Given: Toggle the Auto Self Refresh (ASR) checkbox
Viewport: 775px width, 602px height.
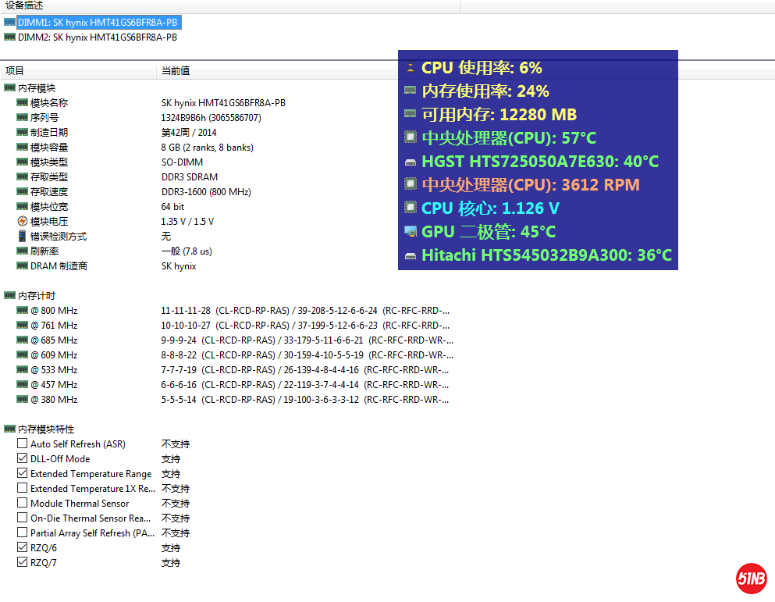Looking at the screenshot, I should (x=23, y=444).
